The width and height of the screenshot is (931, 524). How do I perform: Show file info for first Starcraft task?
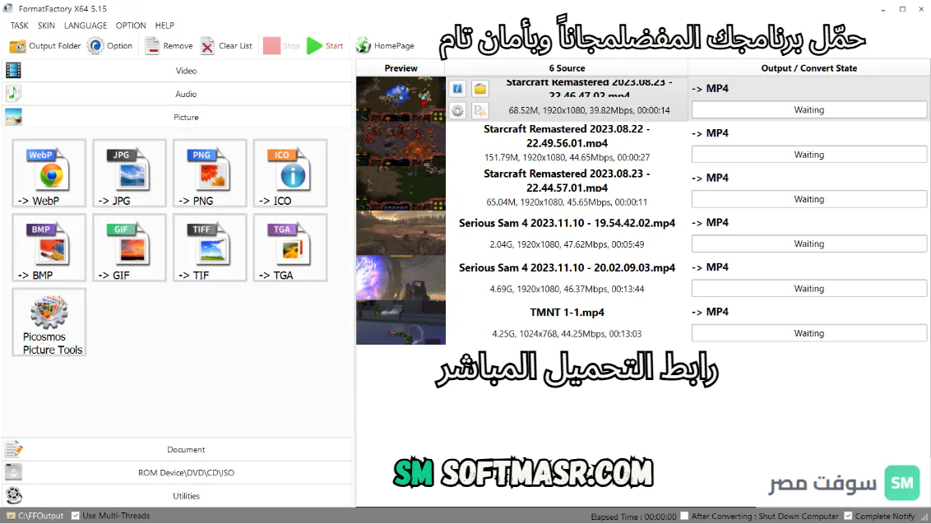457,89
